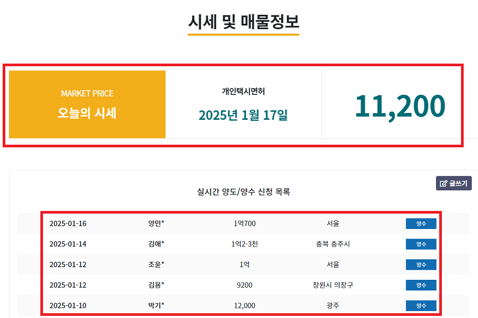This screenshot has width=478, height=318.
Task: Click 양수 on the 조윤* listing
Action: (421, 264)
